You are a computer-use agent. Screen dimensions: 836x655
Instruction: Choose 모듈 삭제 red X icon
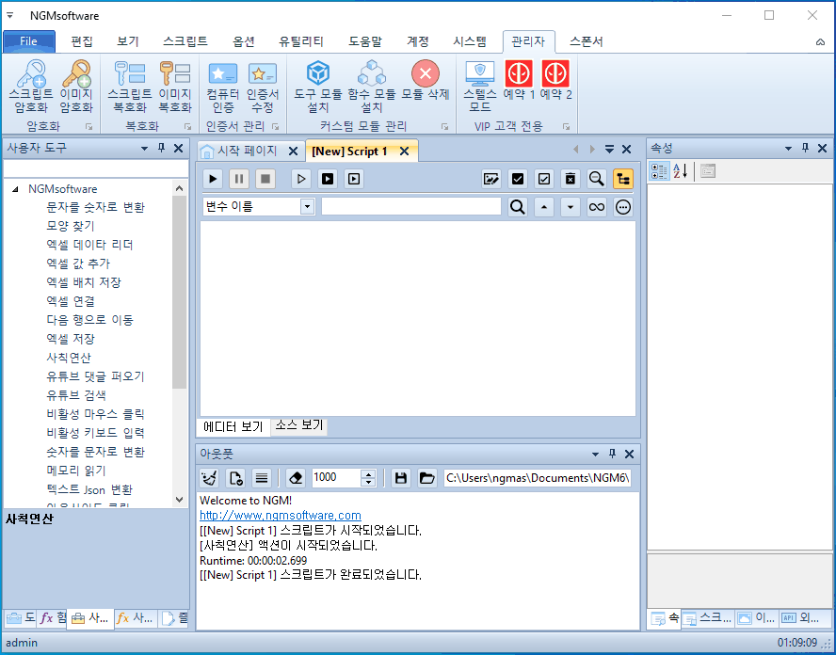pyautogui.click(x=426, y=73)
